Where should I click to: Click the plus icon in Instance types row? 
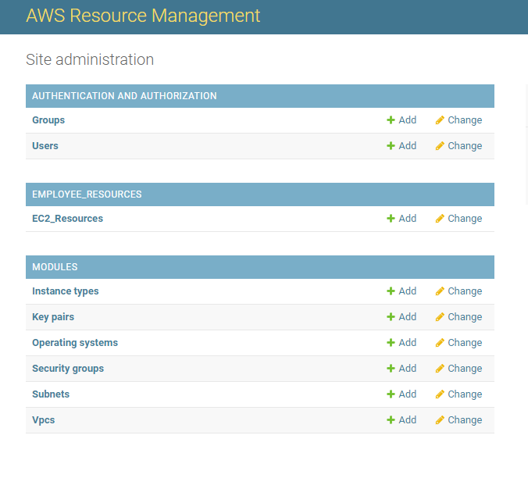point(391,291)
